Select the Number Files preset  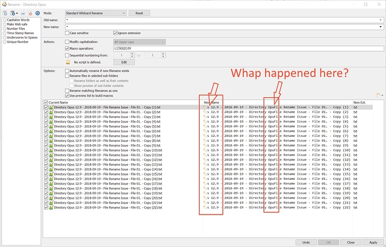pyautogui.click(x=16, y=28)
